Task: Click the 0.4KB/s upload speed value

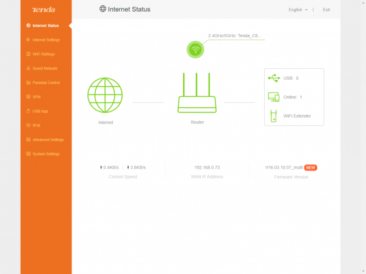Action: click(111, 167)
